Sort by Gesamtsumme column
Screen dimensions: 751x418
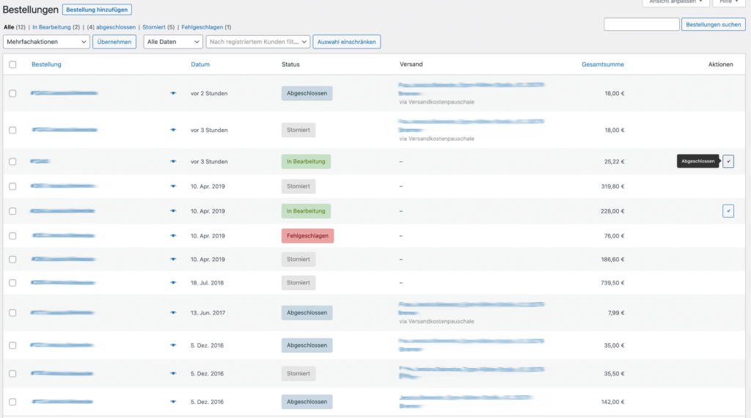(x=603, y=64)
